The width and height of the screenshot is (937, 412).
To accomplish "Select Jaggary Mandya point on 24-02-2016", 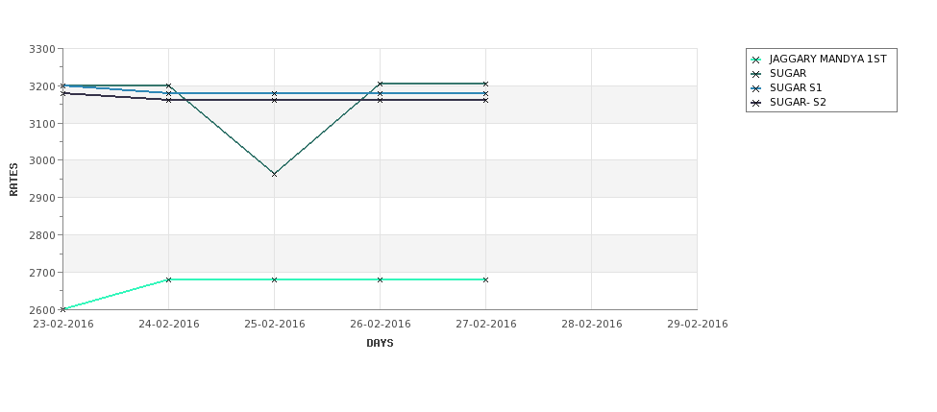I will coord(168,279).
